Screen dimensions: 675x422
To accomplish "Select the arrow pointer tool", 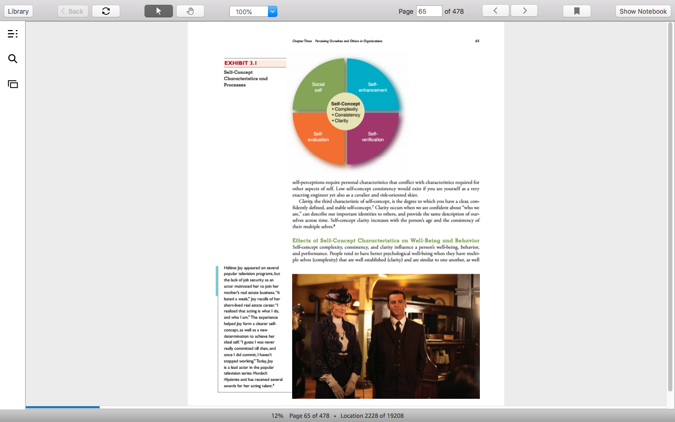I will 159,11.
